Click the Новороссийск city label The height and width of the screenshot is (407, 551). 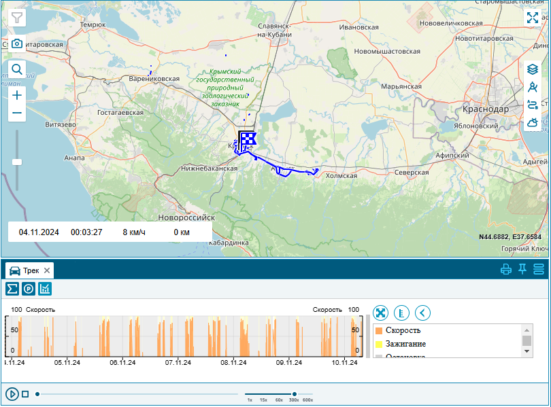(x=186, y=217)
